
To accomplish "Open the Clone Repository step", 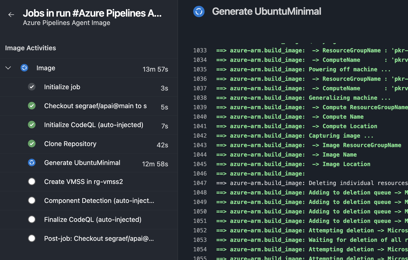I will (x=89, y=144).
